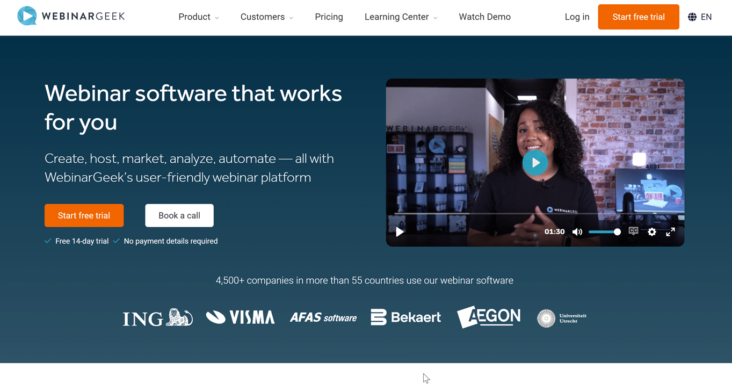The height and width of the screenshot is (391, 732).
Task: Open the Product dropdown menu
Action: [x=198, y=17]
